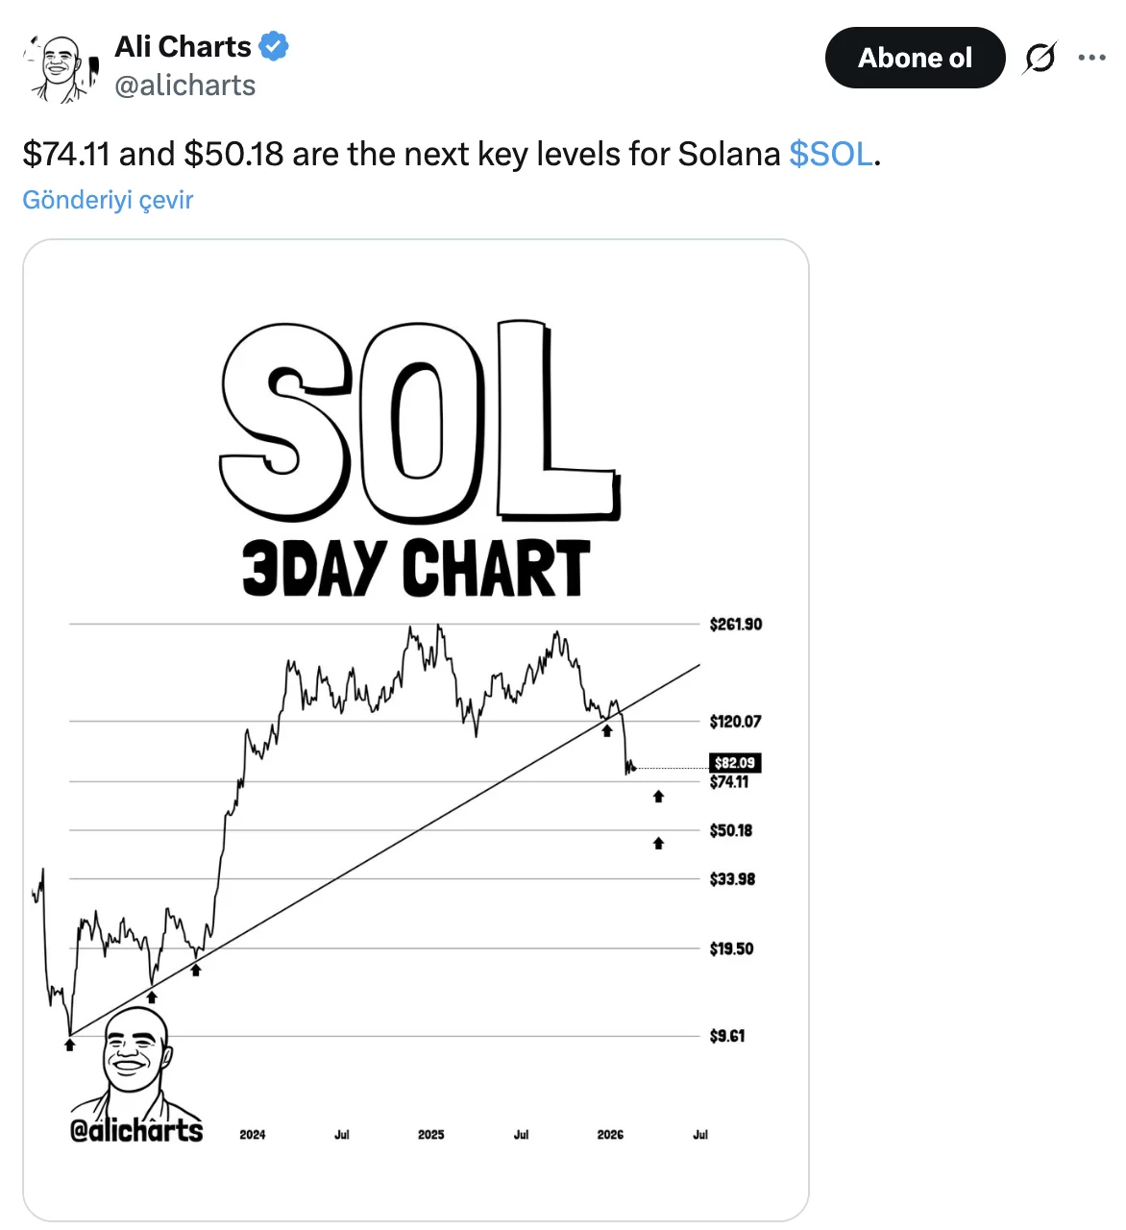
Task: Click the large SOL title in chart
Action: pos(418,423)
